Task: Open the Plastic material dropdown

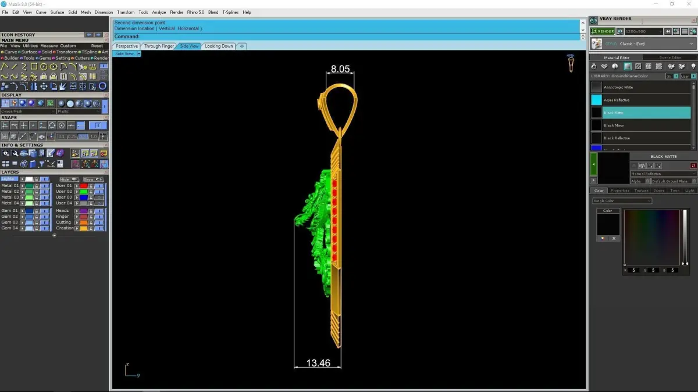Action: pyautogui.click(x=79, y=112)
